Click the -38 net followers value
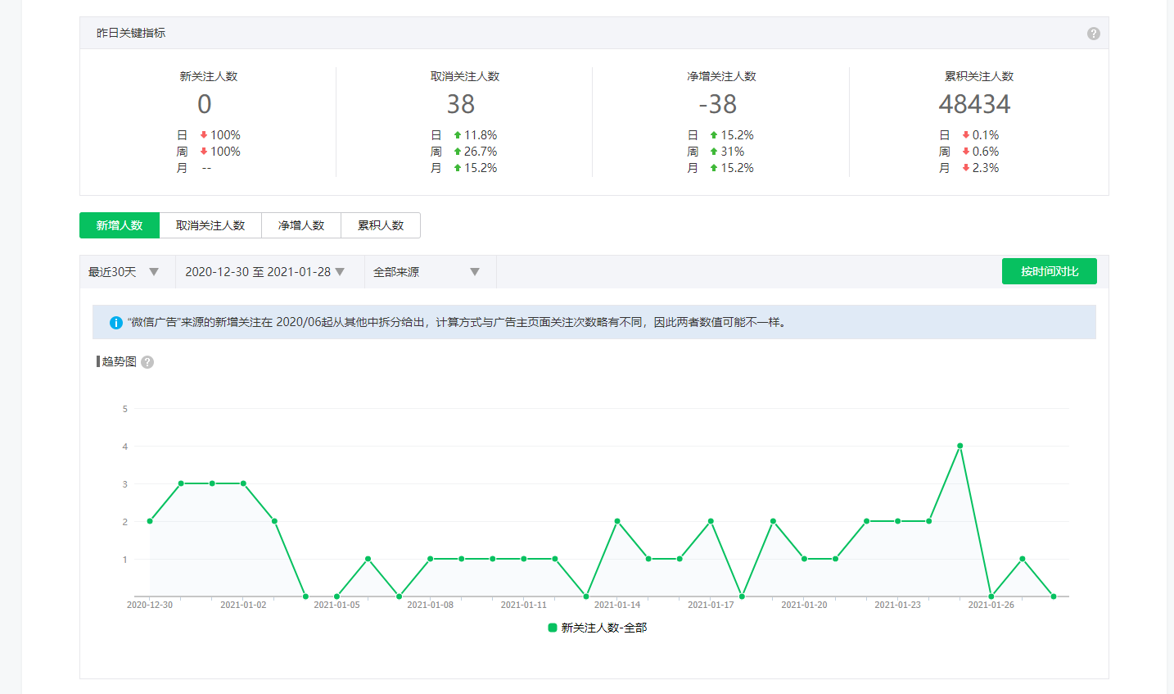 click(x=717, y=104)
